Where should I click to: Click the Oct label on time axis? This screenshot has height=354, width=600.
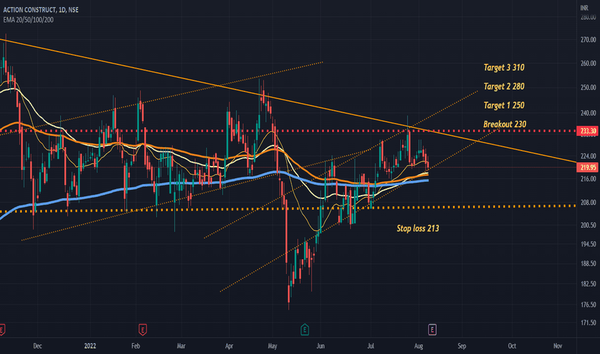point(512,346)
